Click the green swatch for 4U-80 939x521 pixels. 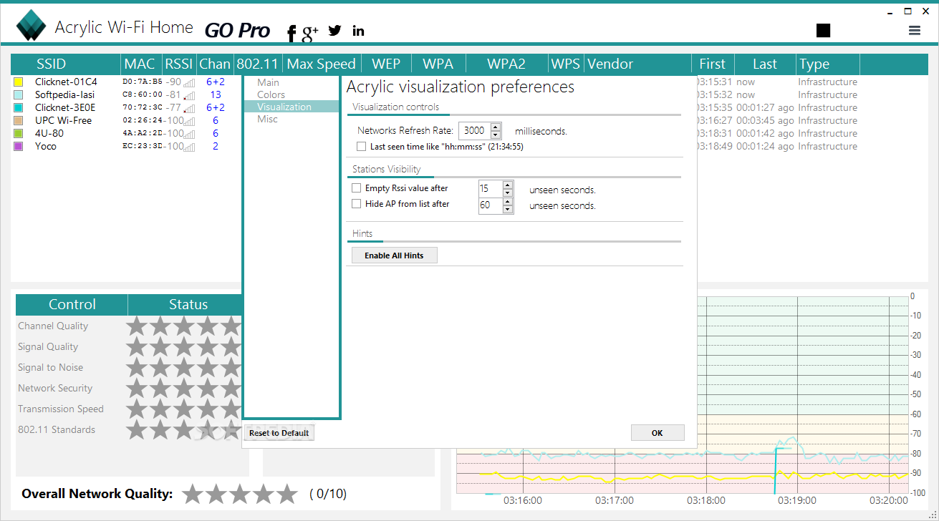coord(19,134)
